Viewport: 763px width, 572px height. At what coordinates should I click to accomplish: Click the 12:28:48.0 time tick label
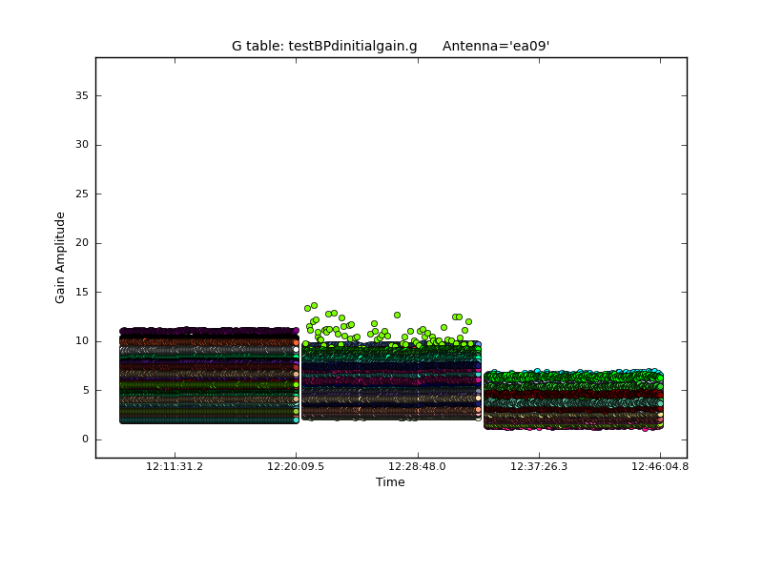417,467
